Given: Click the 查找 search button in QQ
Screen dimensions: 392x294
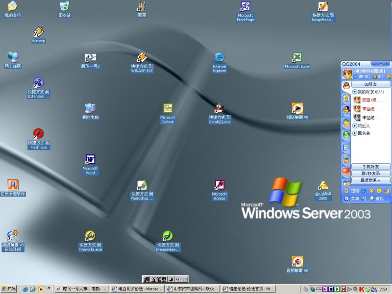Looking at the screenshot, I should coord(377,198).
